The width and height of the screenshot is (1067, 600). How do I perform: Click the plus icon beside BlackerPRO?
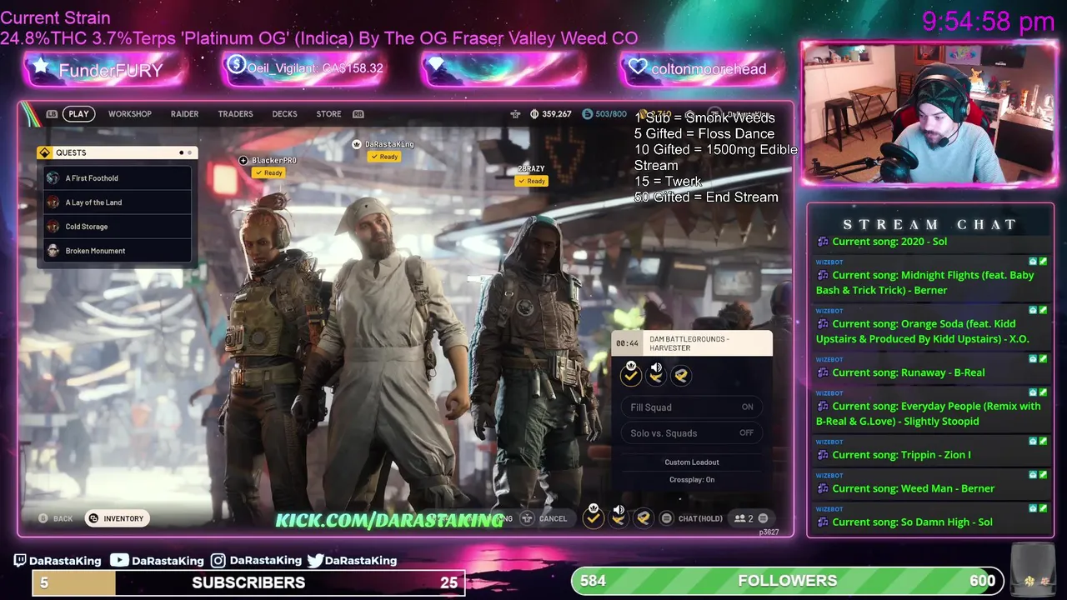(x=243, y=160)
